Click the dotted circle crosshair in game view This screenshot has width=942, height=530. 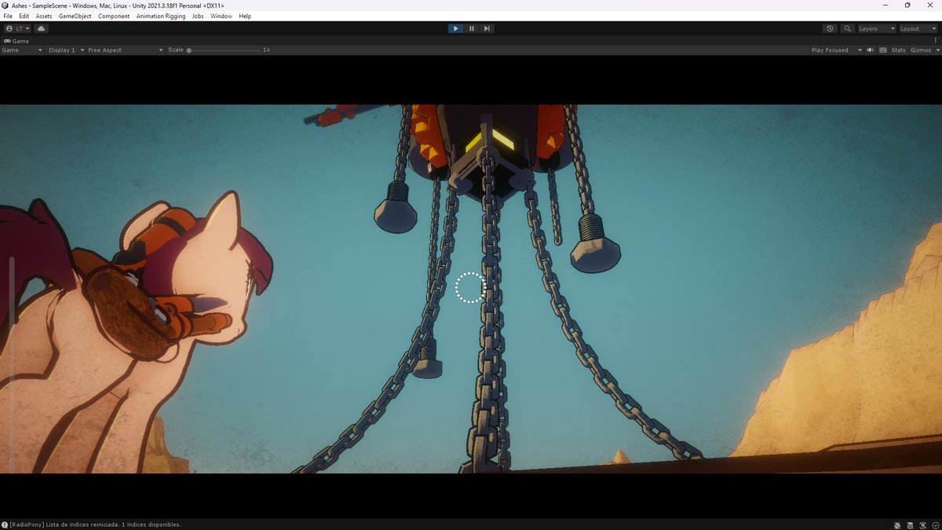471,287
